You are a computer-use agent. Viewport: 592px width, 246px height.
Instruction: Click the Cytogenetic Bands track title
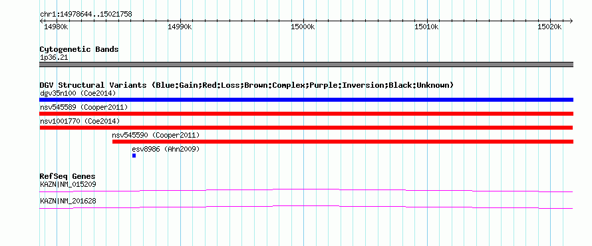click(79, 49)
